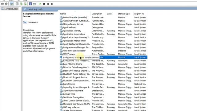Go back with the Back arrow
This screenshot has width=197, height=111.
click(x=2, y=4)
